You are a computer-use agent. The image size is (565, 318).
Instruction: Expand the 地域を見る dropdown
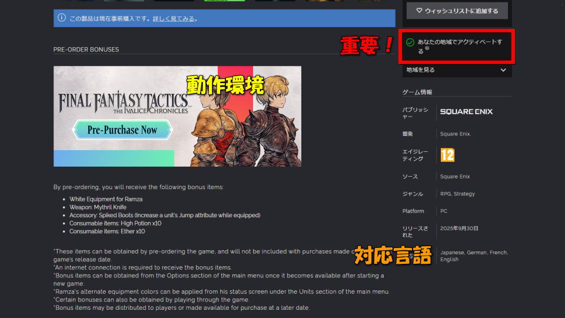click(457, 70)
